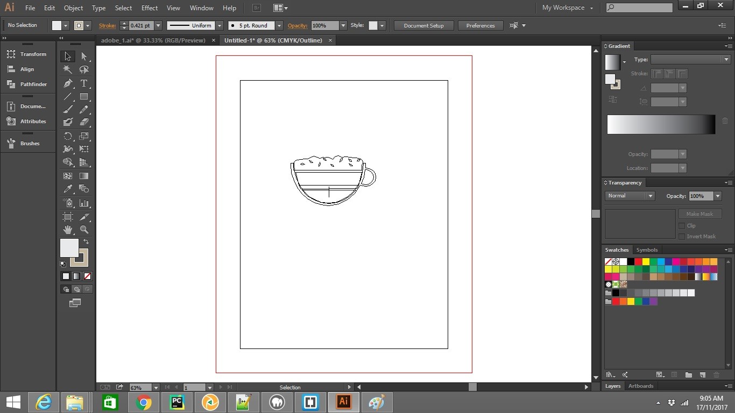Select the Slice tool

84,217
